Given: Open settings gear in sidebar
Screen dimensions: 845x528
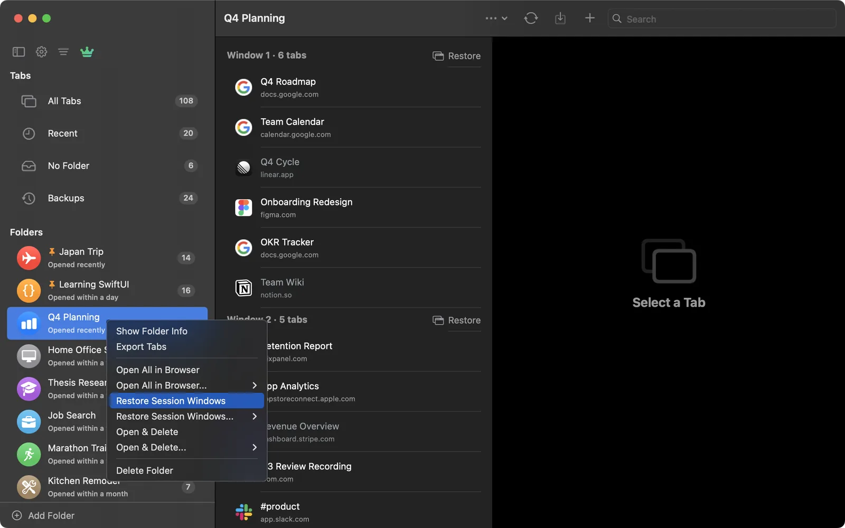Looking at the screenshot, I should pos(41,52).
